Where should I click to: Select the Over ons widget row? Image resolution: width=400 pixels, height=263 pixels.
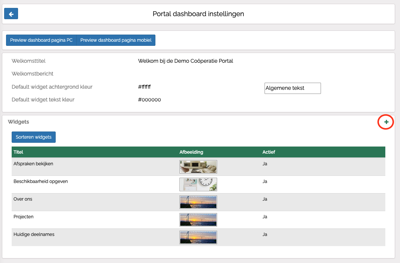coord(23,199)
